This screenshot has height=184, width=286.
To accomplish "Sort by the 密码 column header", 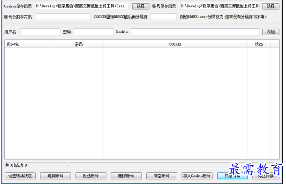I will [79, 44].
